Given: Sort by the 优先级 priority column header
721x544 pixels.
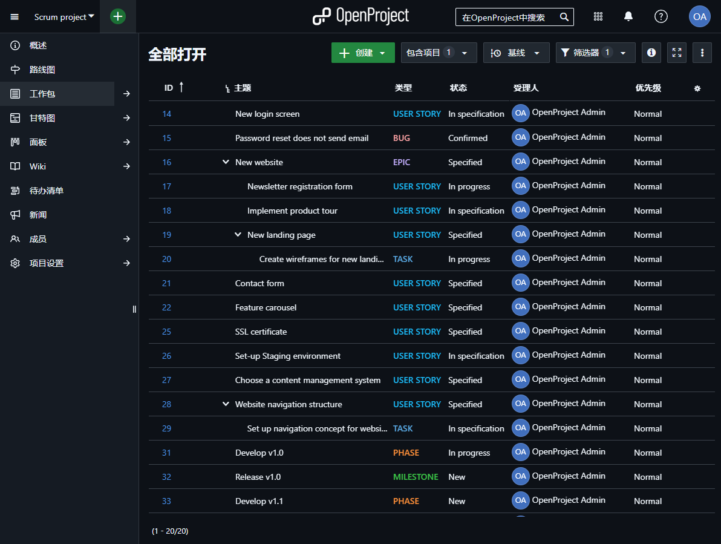Looking at the screenshot, I should (648, 88).
